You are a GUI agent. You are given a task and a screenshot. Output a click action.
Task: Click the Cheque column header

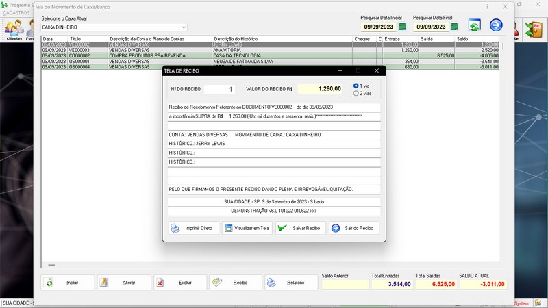365,39
